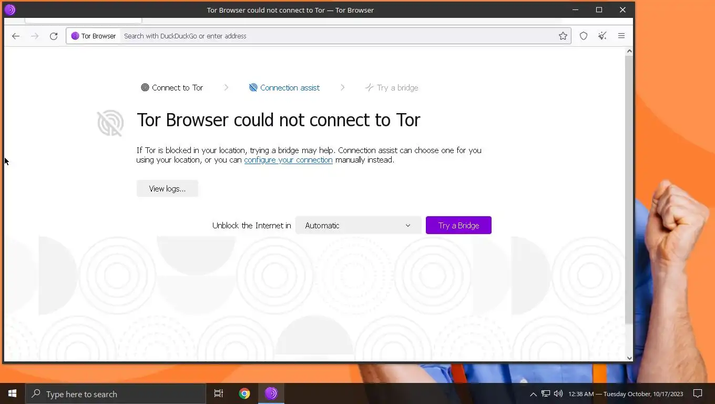Click the Connect to Tor breadcrumb step
This screenshot has width=715, height=404.
(172, 87)
